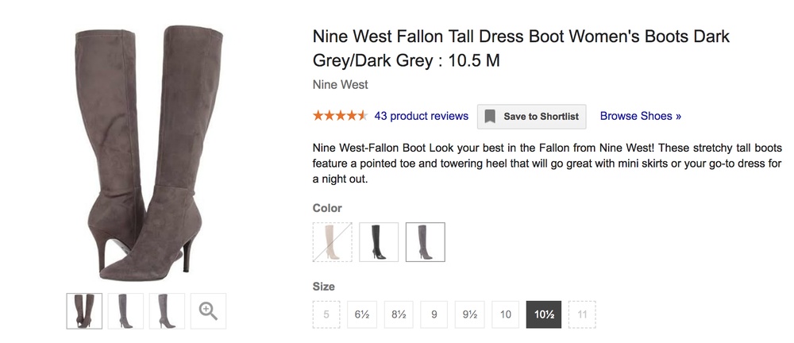Click the star rating icons
Viewport: 794px width, 343px height.
[340, 116]
